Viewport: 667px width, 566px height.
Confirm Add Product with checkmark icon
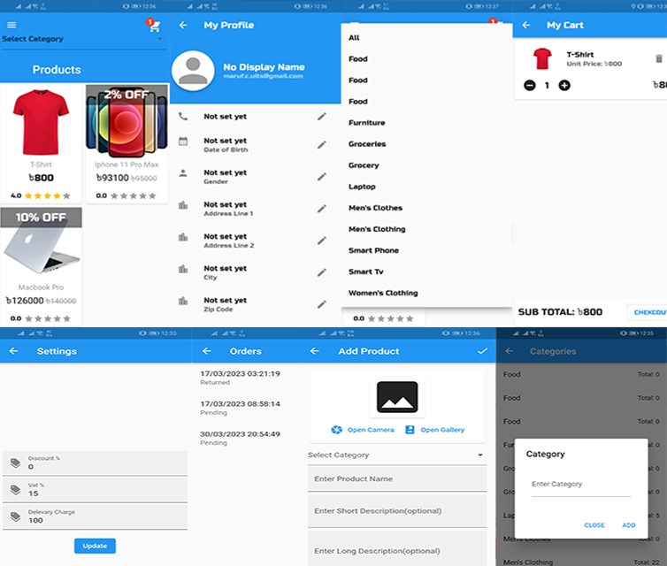[482, 351]
